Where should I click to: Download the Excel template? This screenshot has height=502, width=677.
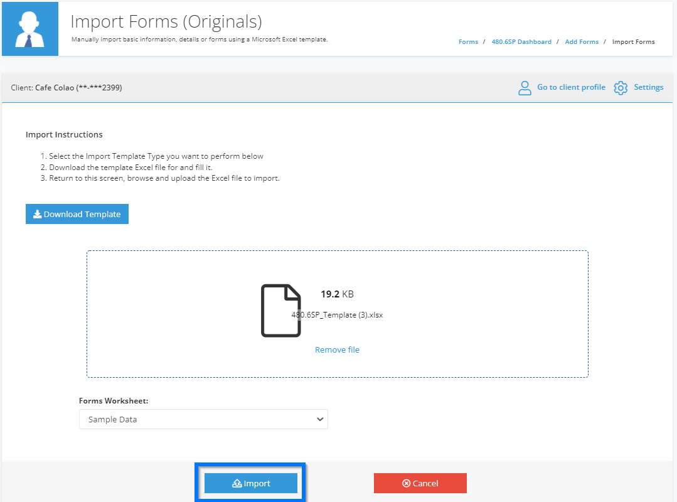[77, 214]
